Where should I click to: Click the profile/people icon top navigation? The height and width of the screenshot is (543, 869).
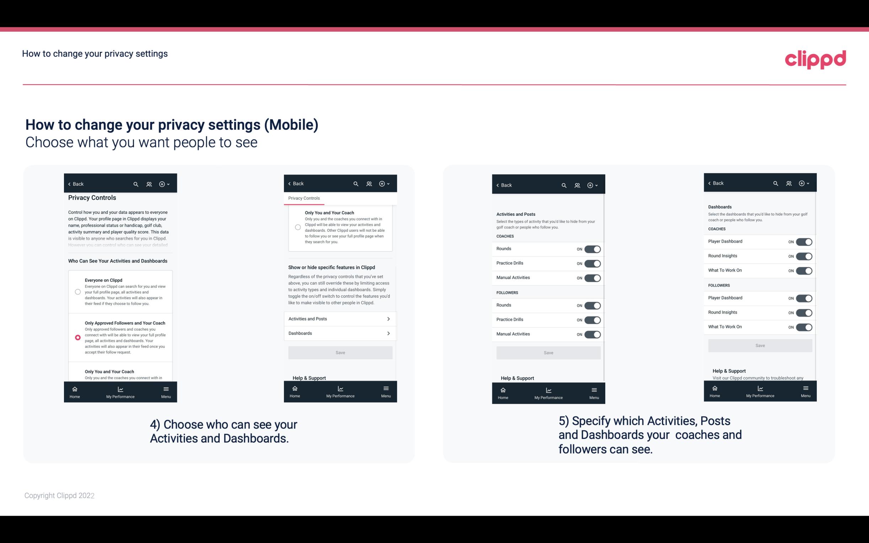(x=149, y=184)
